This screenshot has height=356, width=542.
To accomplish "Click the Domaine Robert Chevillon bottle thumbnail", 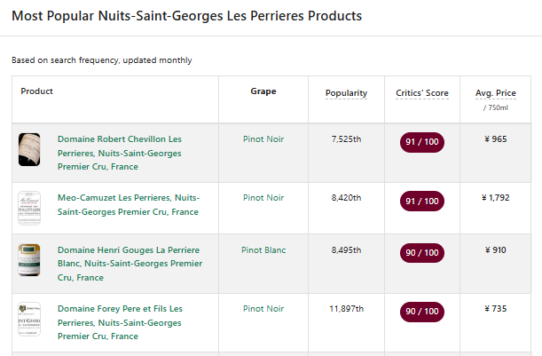I will click(x=29, y=148).
